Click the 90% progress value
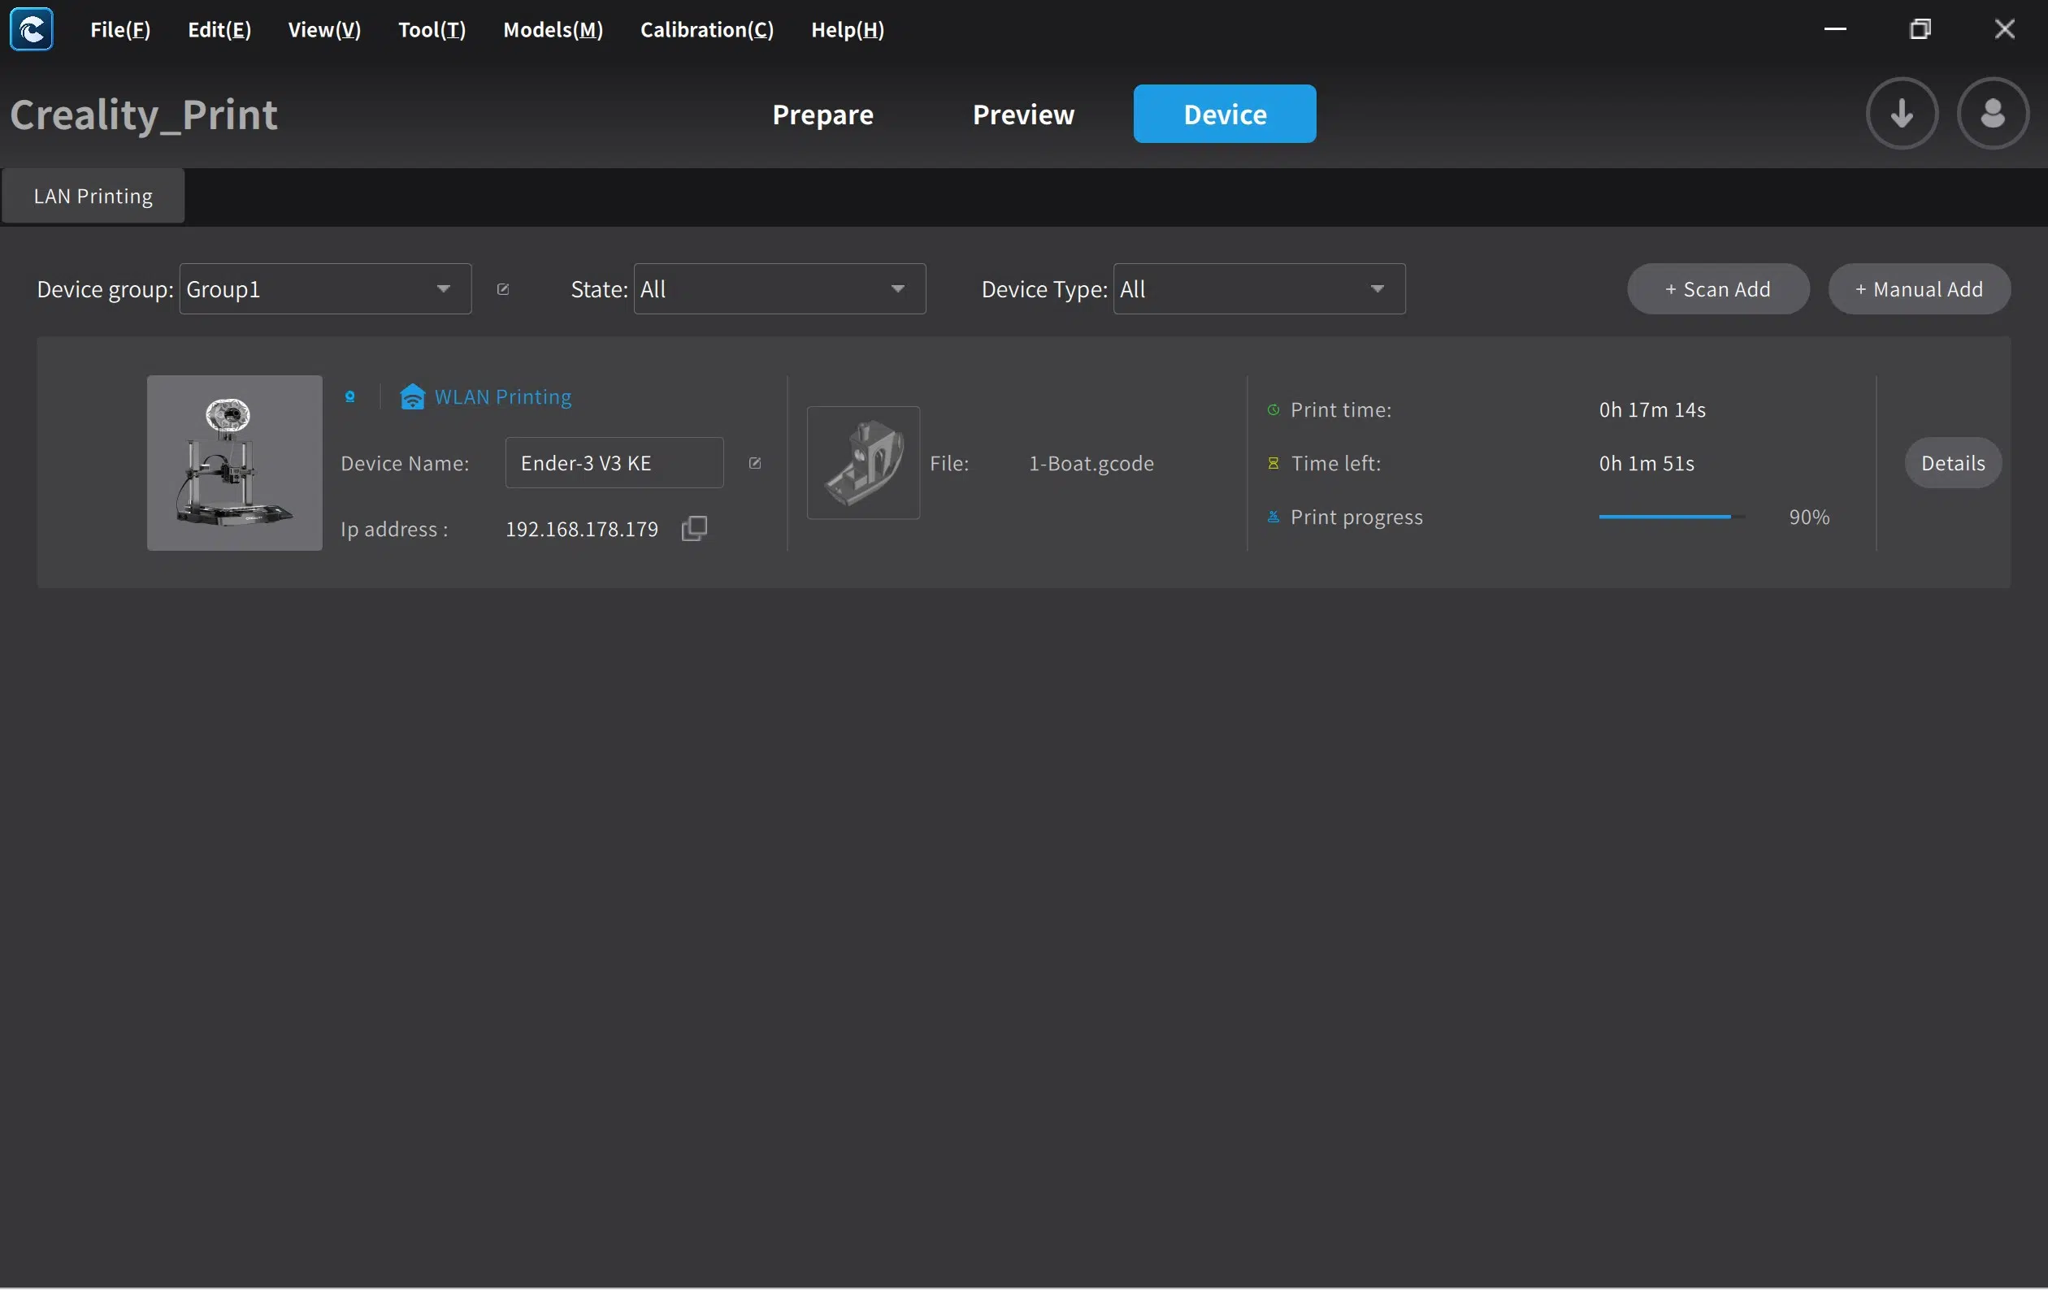 [x=1809, y=517]
